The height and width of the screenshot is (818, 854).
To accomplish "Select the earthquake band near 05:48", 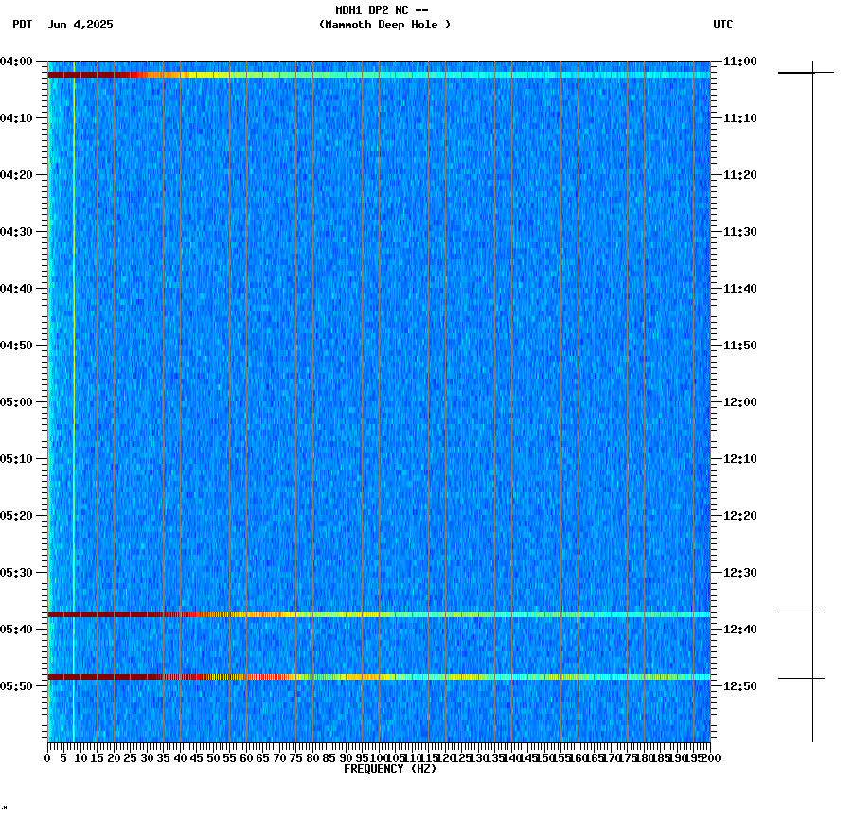I will 379,676.
